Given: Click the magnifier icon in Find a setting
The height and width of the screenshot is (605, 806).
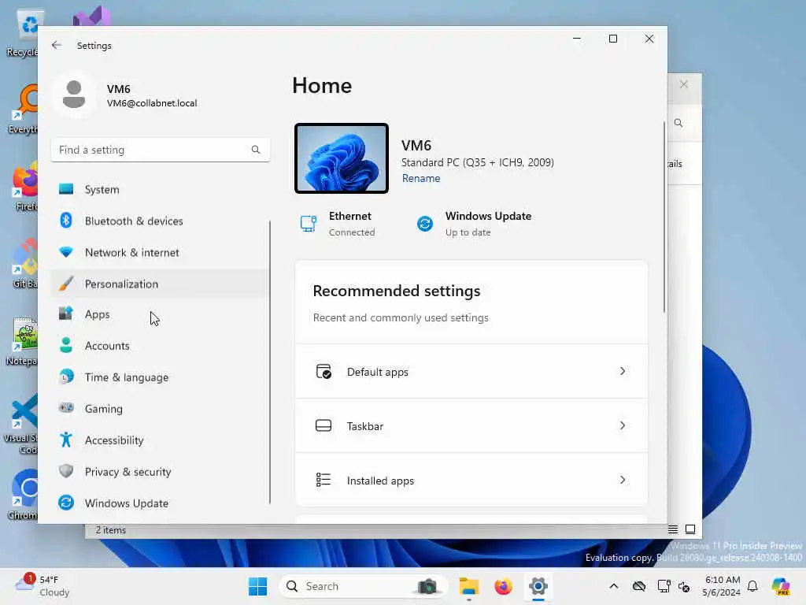Looking at the screenshot, I should [256, 150].
